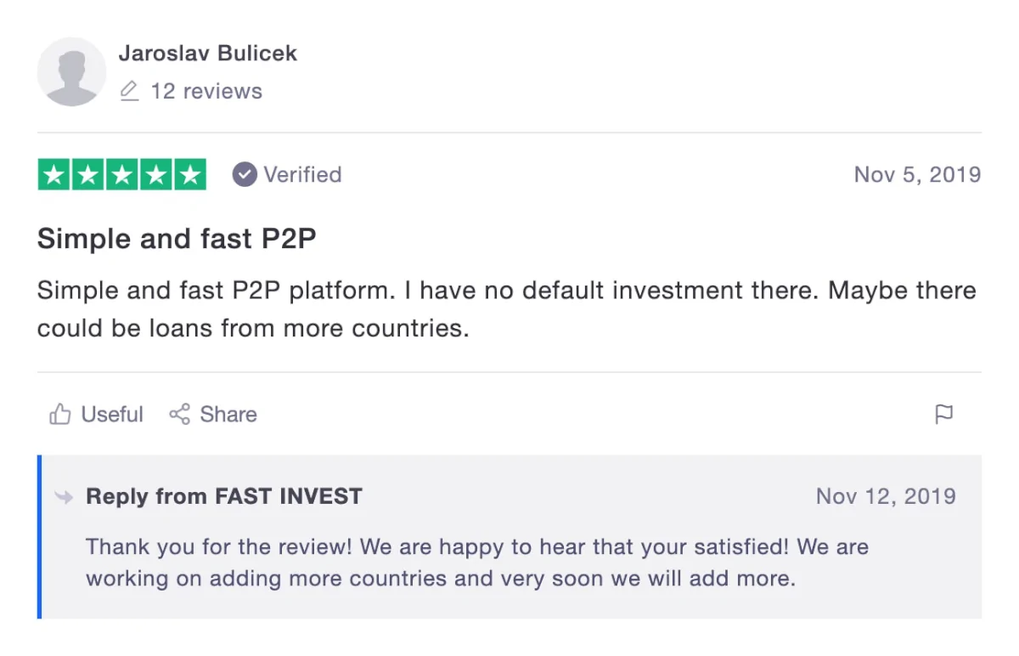1019x656 pixels.
Task: Click the thumbs-up Useful icon
Action: point(59,415)
